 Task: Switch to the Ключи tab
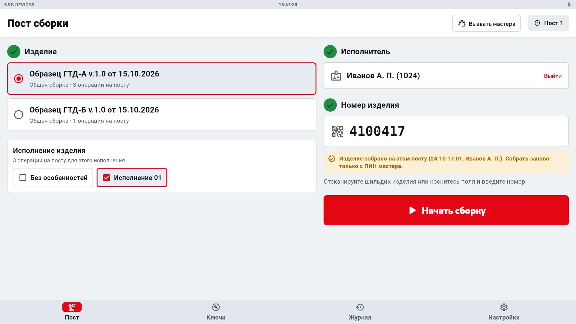coord(216,312)
